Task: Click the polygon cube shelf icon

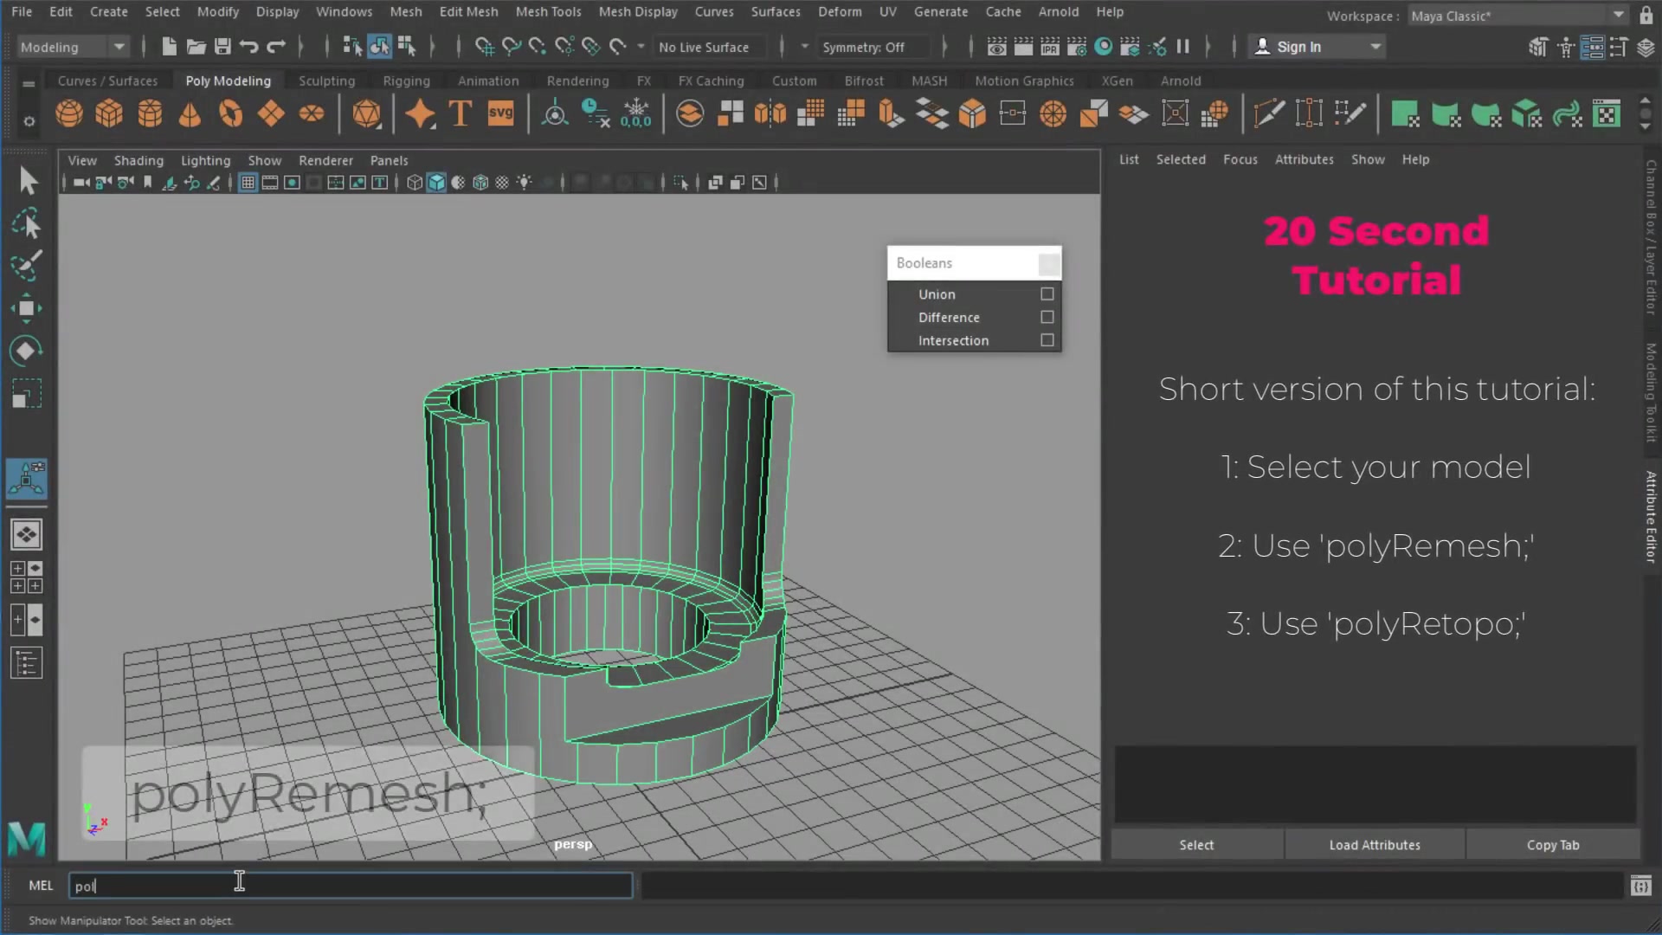Action: (x=109, y=113)
